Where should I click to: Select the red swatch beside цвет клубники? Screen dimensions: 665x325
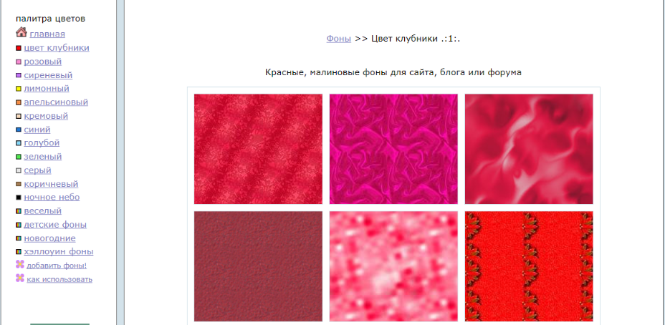click(19, 48)
